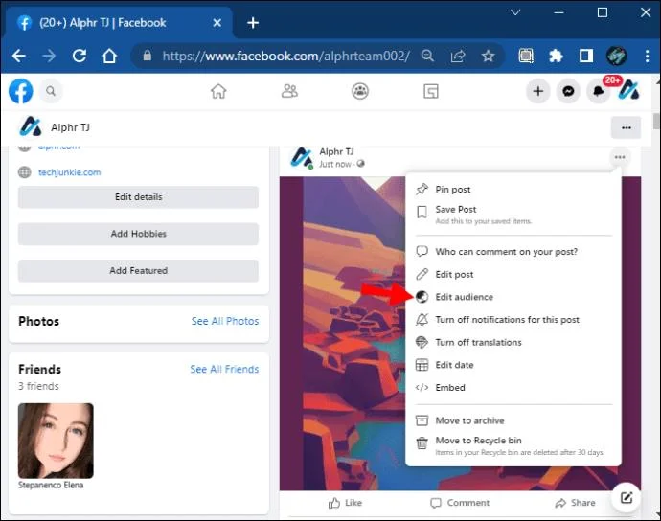The height and width of the screenshot is (521, 661).
Task: Open the Messenger icon
Action: point(568,91)
